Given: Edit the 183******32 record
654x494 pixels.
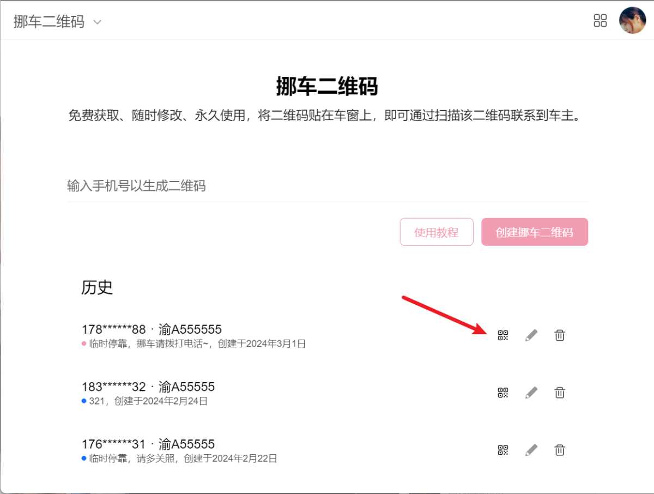Looking at the screenshot, I should tap(531, 393).
